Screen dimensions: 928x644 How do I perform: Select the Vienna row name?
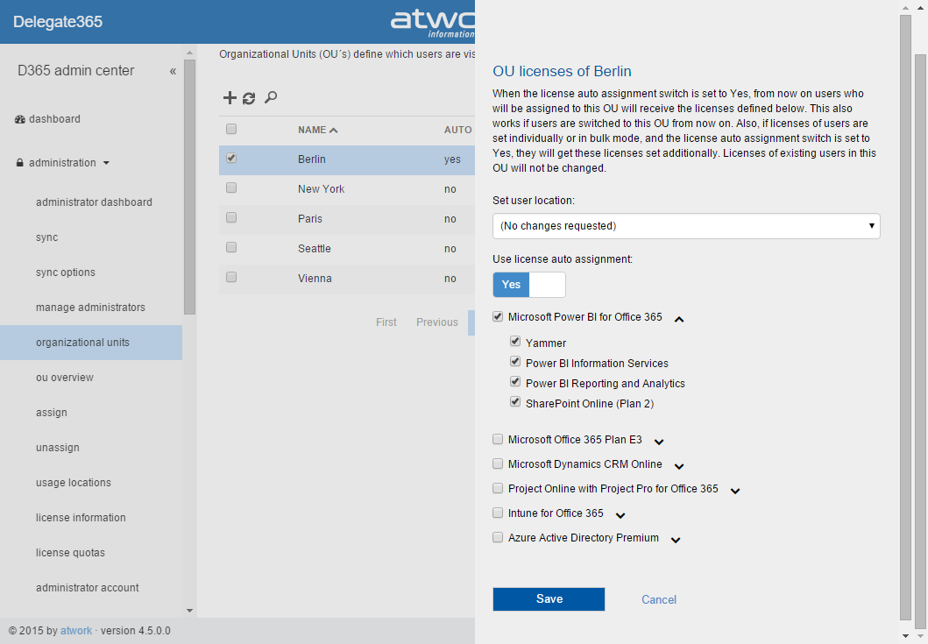pyautogui.click(x=315, y=279)
